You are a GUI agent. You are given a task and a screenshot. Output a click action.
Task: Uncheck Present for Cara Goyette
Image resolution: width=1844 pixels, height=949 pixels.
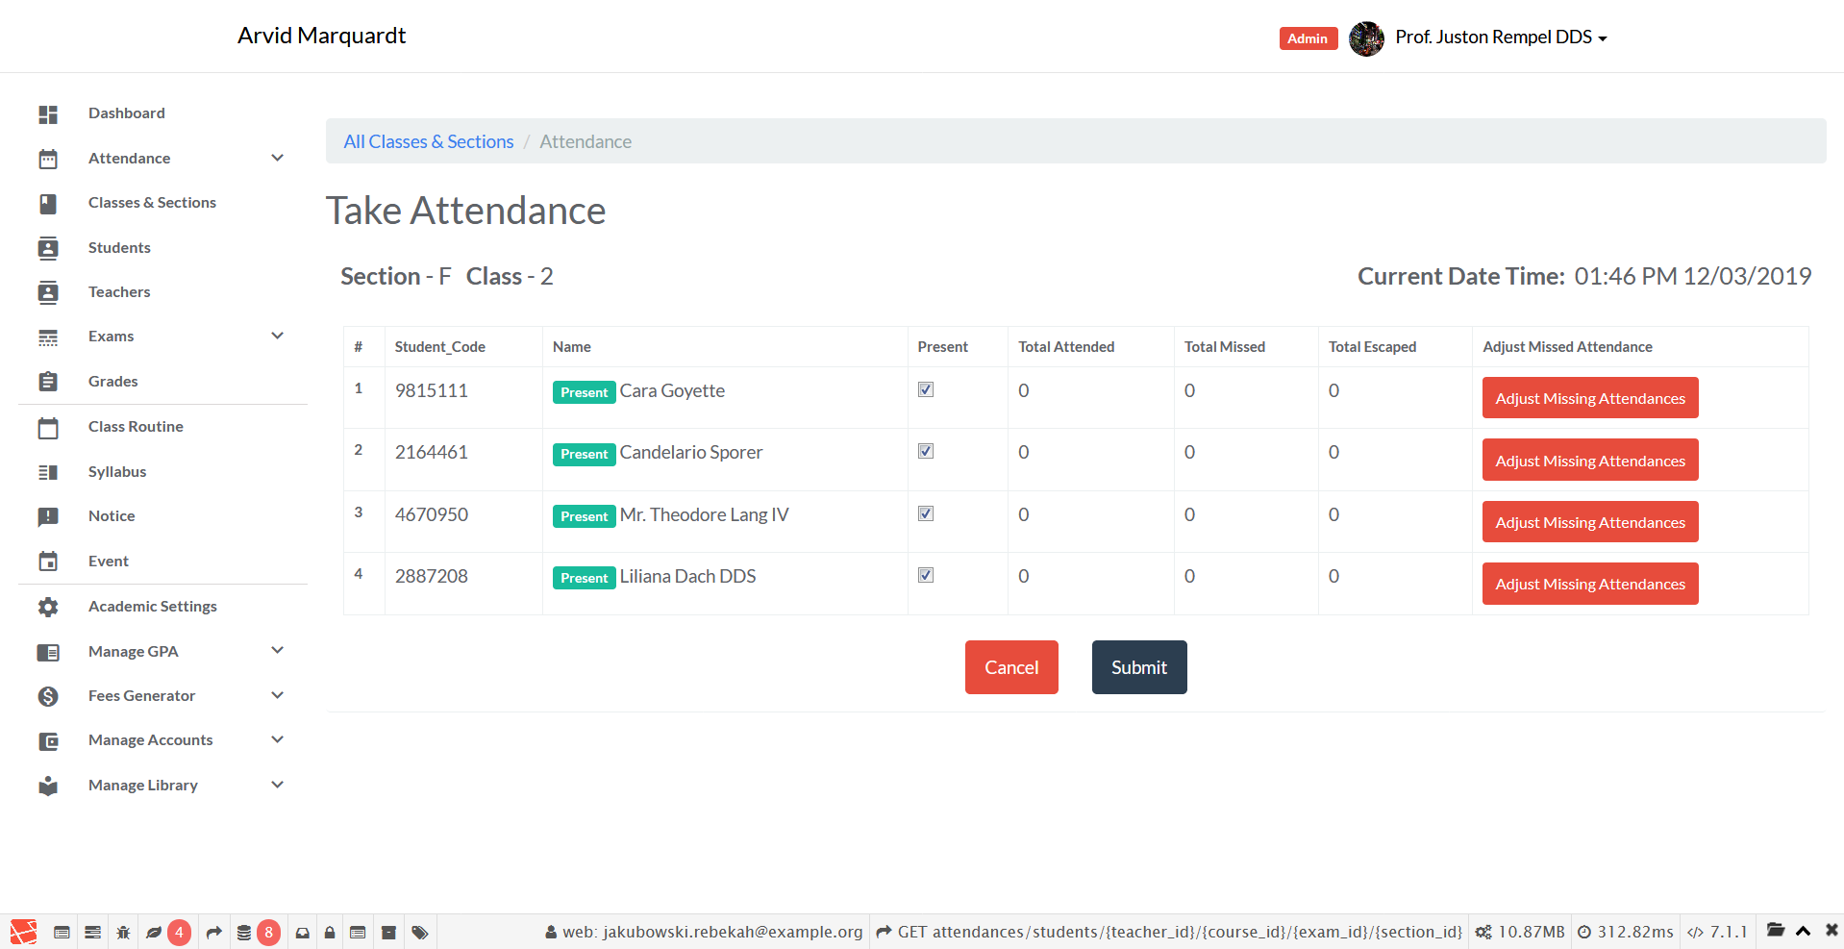pyautogui.click(x=926, y=389)
